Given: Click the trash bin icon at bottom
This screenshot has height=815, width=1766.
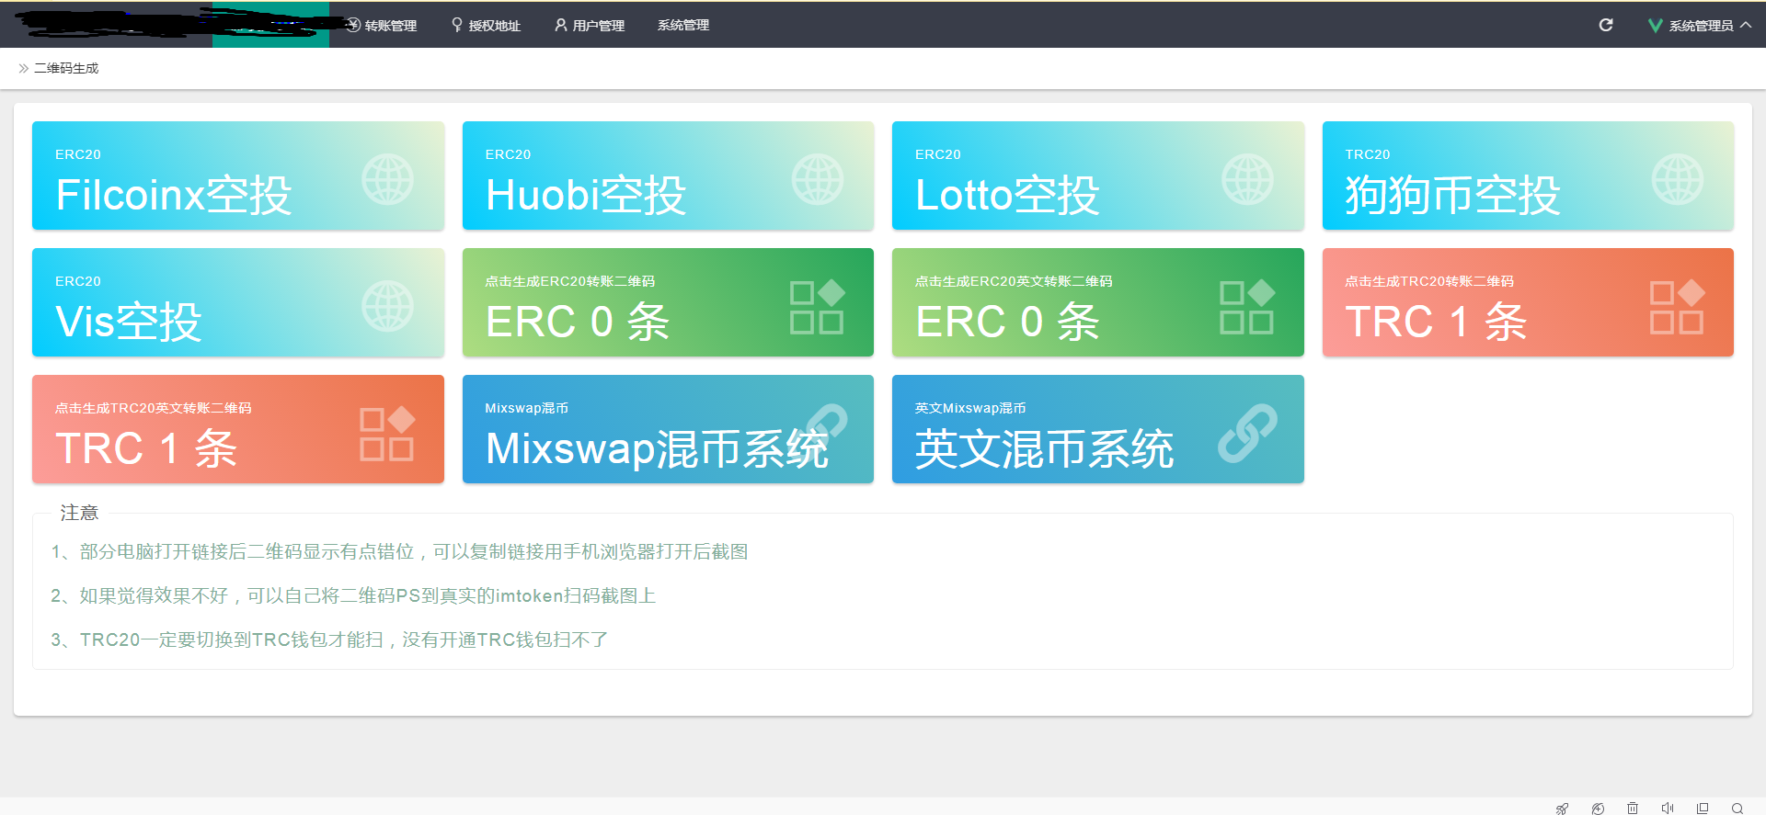Looking at the screenshot, I should 1633,809.
